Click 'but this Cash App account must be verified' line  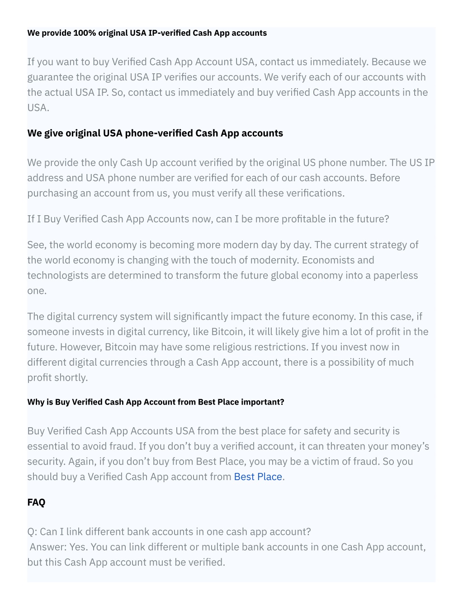[x=126, y=562]
